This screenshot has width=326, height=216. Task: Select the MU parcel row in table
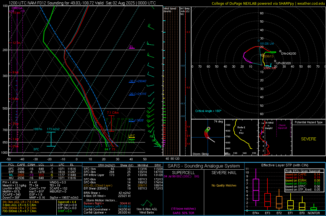pos(42,178)
